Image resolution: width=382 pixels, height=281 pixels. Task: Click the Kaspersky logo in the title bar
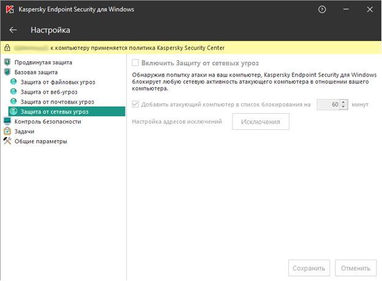point(9,10)
